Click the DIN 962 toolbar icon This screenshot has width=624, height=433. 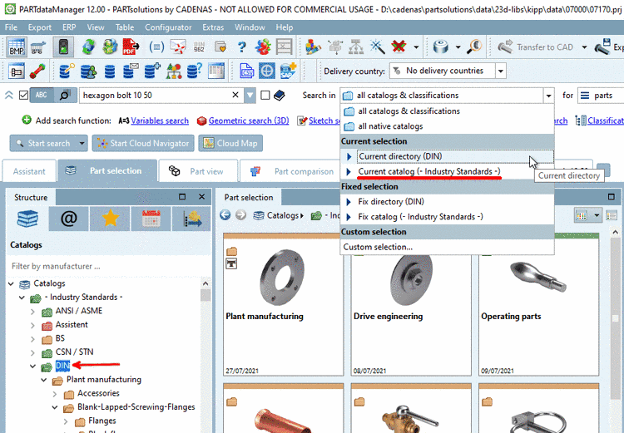pyautogui.click(x=199, y=47)
